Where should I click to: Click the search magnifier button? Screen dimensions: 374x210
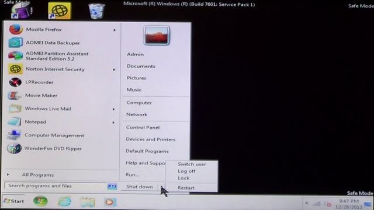tap(112, 186)
